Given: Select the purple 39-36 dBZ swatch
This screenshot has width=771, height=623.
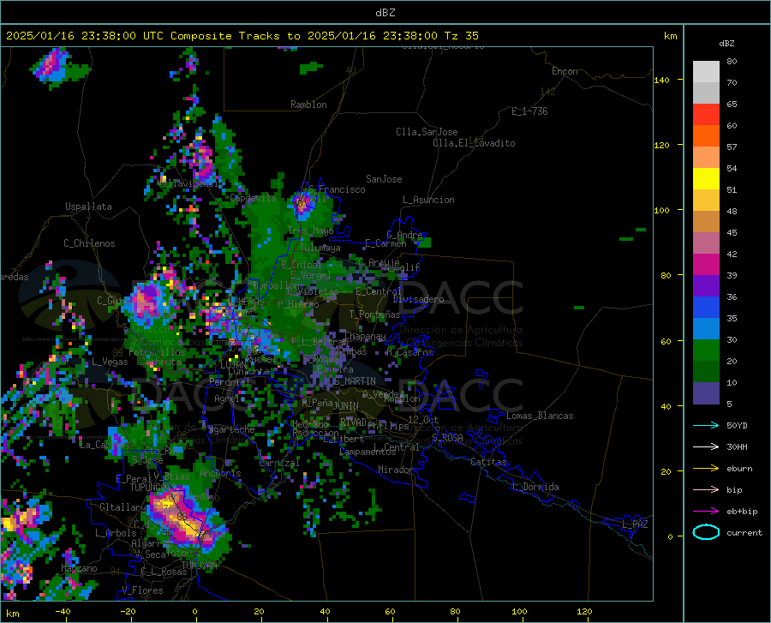Looking at the screenshot, I should 706,285.
